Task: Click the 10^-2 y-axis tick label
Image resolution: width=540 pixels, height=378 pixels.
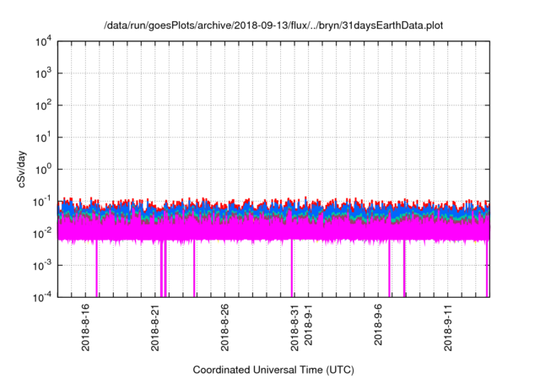Action: [42, 234]
